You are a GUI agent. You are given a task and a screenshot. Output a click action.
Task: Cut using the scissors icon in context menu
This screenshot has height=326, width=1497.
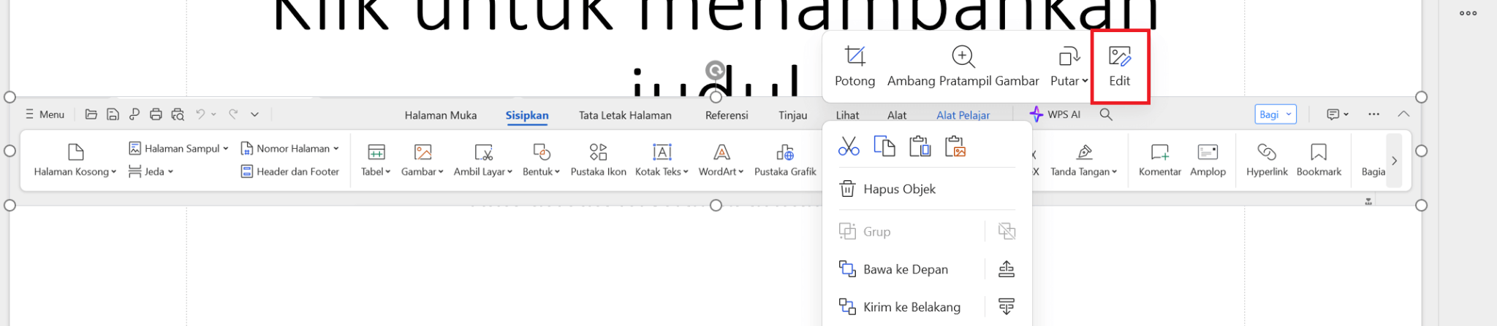(x=849, y=147)
